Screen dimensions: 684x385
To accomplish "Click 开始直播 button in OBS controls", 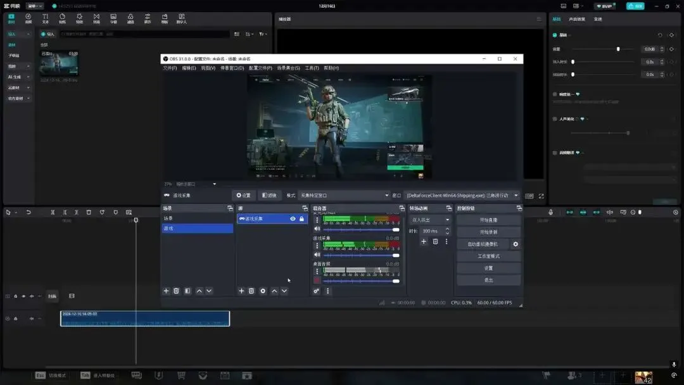I will pos(488,220).
